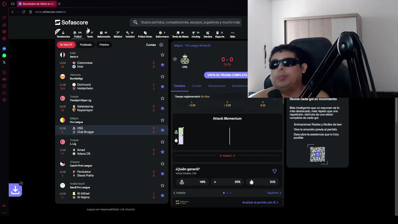Image resolution: width=398 pixels, height=224 pixels.
Task: Toggle the Cuotas switch
Action: [161, 45]
